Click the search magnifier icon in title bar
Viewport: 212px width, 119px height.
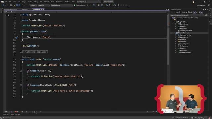point(99,2)
